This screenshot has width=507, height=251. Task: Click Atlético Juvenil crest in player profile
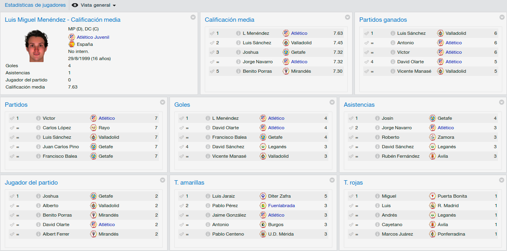coord(72,37)
